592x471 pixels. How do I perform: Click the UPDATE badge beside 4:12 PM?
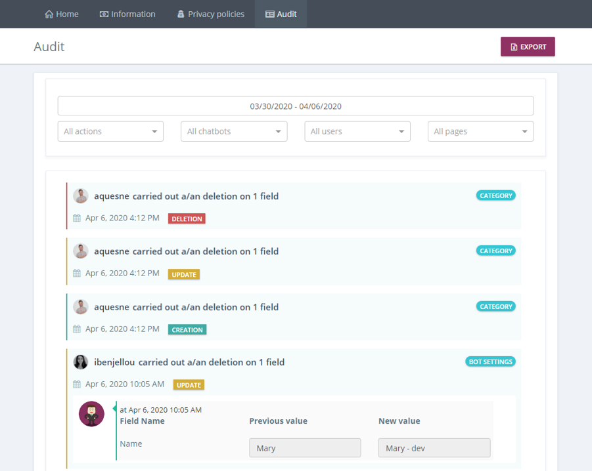tap(184, 275)
